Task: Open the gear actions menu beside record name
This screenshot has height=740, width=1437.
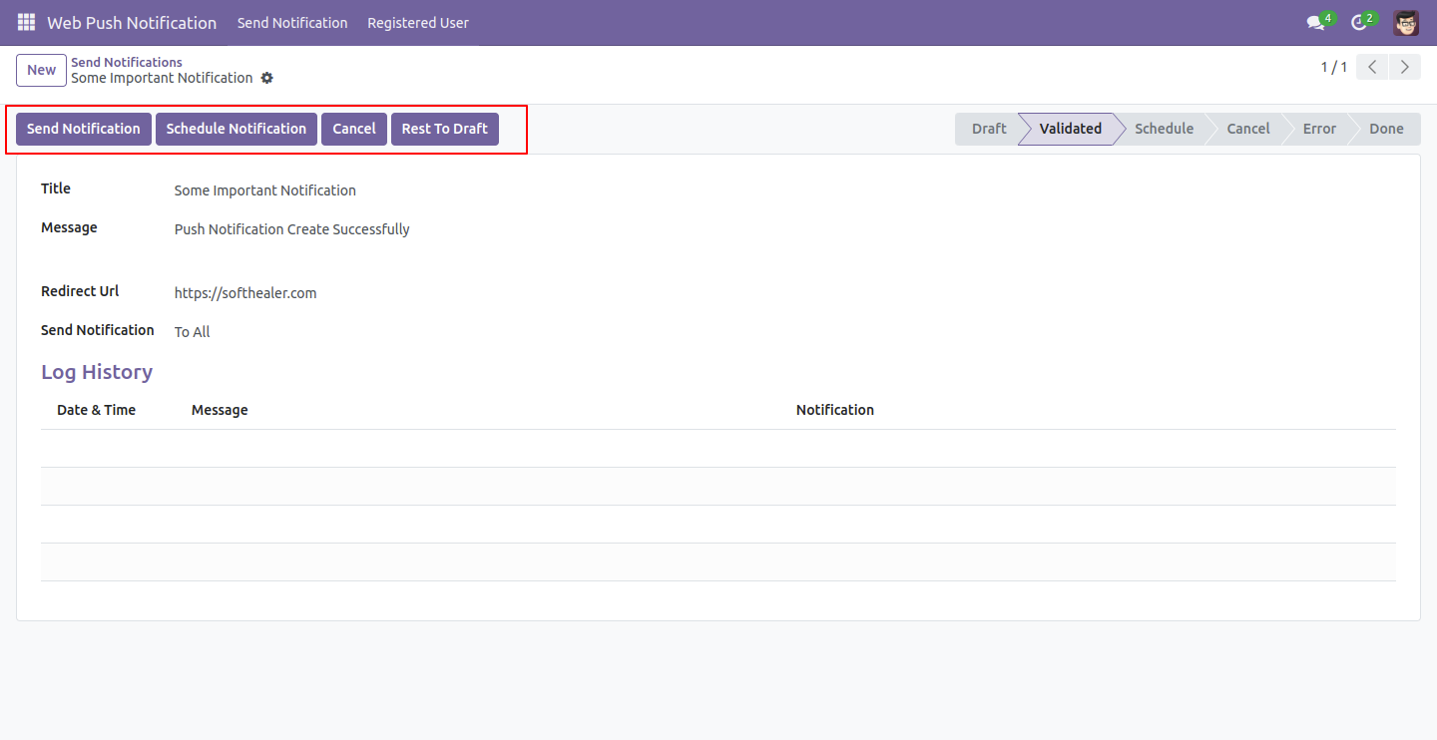Action: (266, 78)
